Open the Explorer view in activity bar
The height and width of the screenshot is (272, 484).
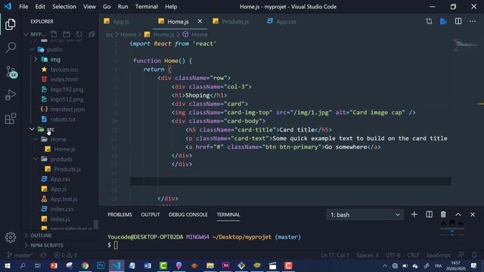10,24
